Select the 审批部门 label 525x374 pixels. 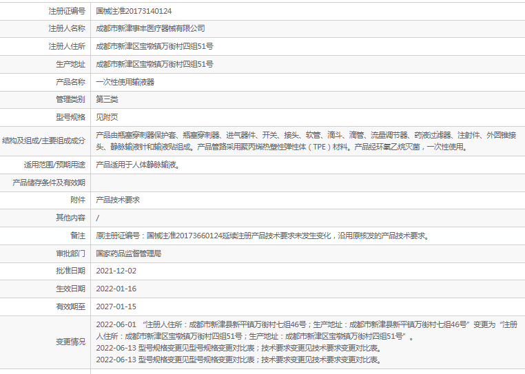click(71, 253)
